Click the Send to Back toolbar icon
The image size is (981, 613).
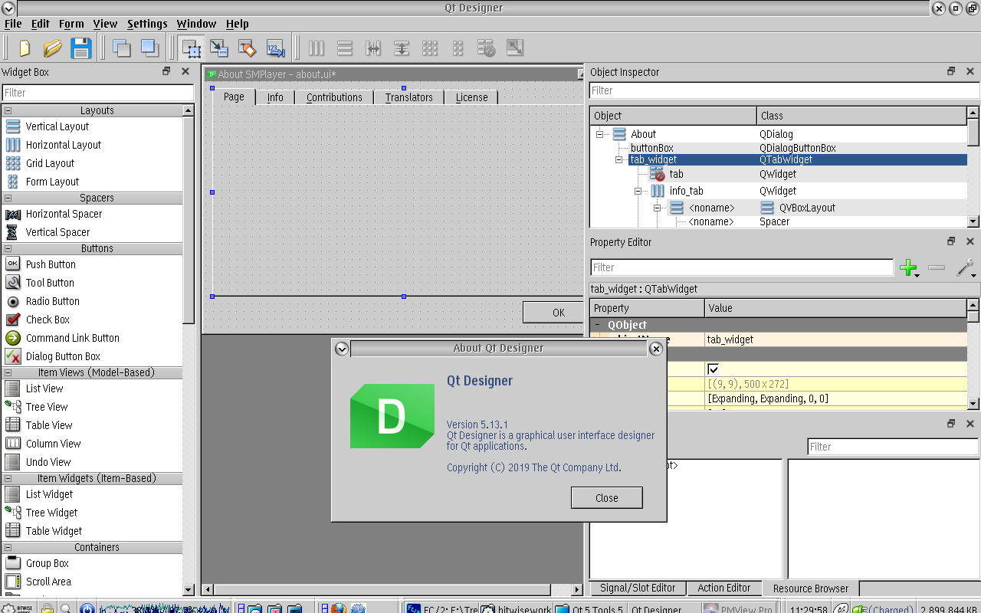121,48
